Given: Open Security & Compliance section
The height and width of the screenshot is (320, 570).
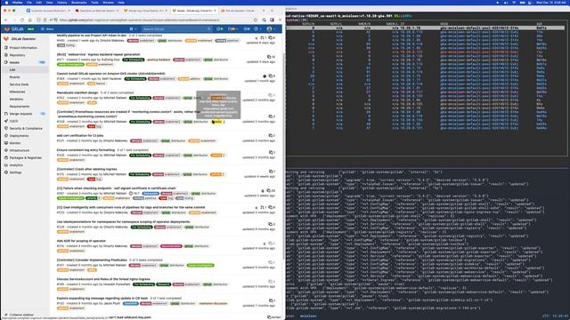Looking at the screenshot, I should point(26,128).
